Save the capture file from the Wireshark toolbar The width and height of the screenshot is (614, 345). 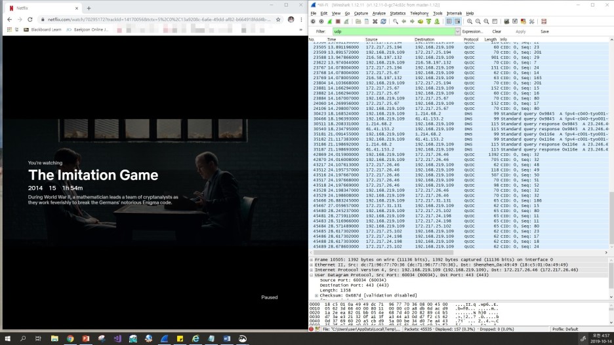[x=367, y=22]
